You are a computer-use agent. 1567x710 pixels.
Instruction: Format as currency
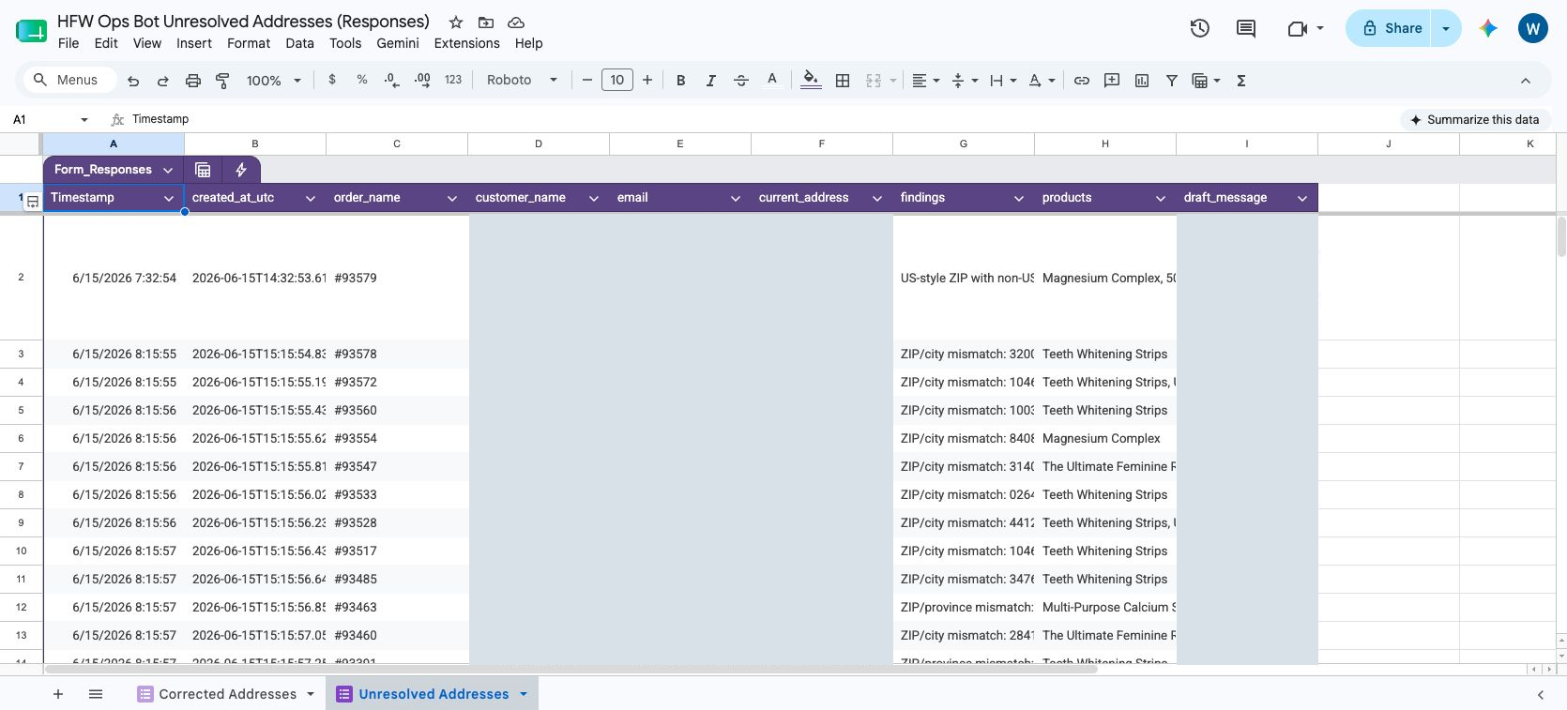(332, 81)
